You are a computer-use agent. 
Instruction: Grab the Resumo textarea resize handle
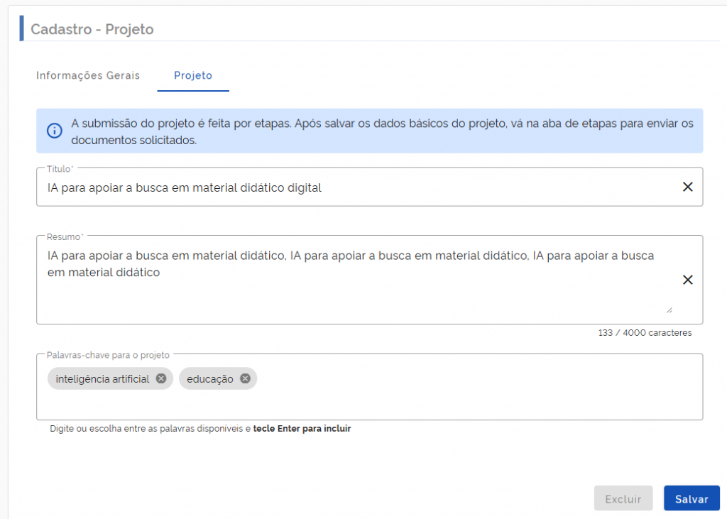pos(669,310)
